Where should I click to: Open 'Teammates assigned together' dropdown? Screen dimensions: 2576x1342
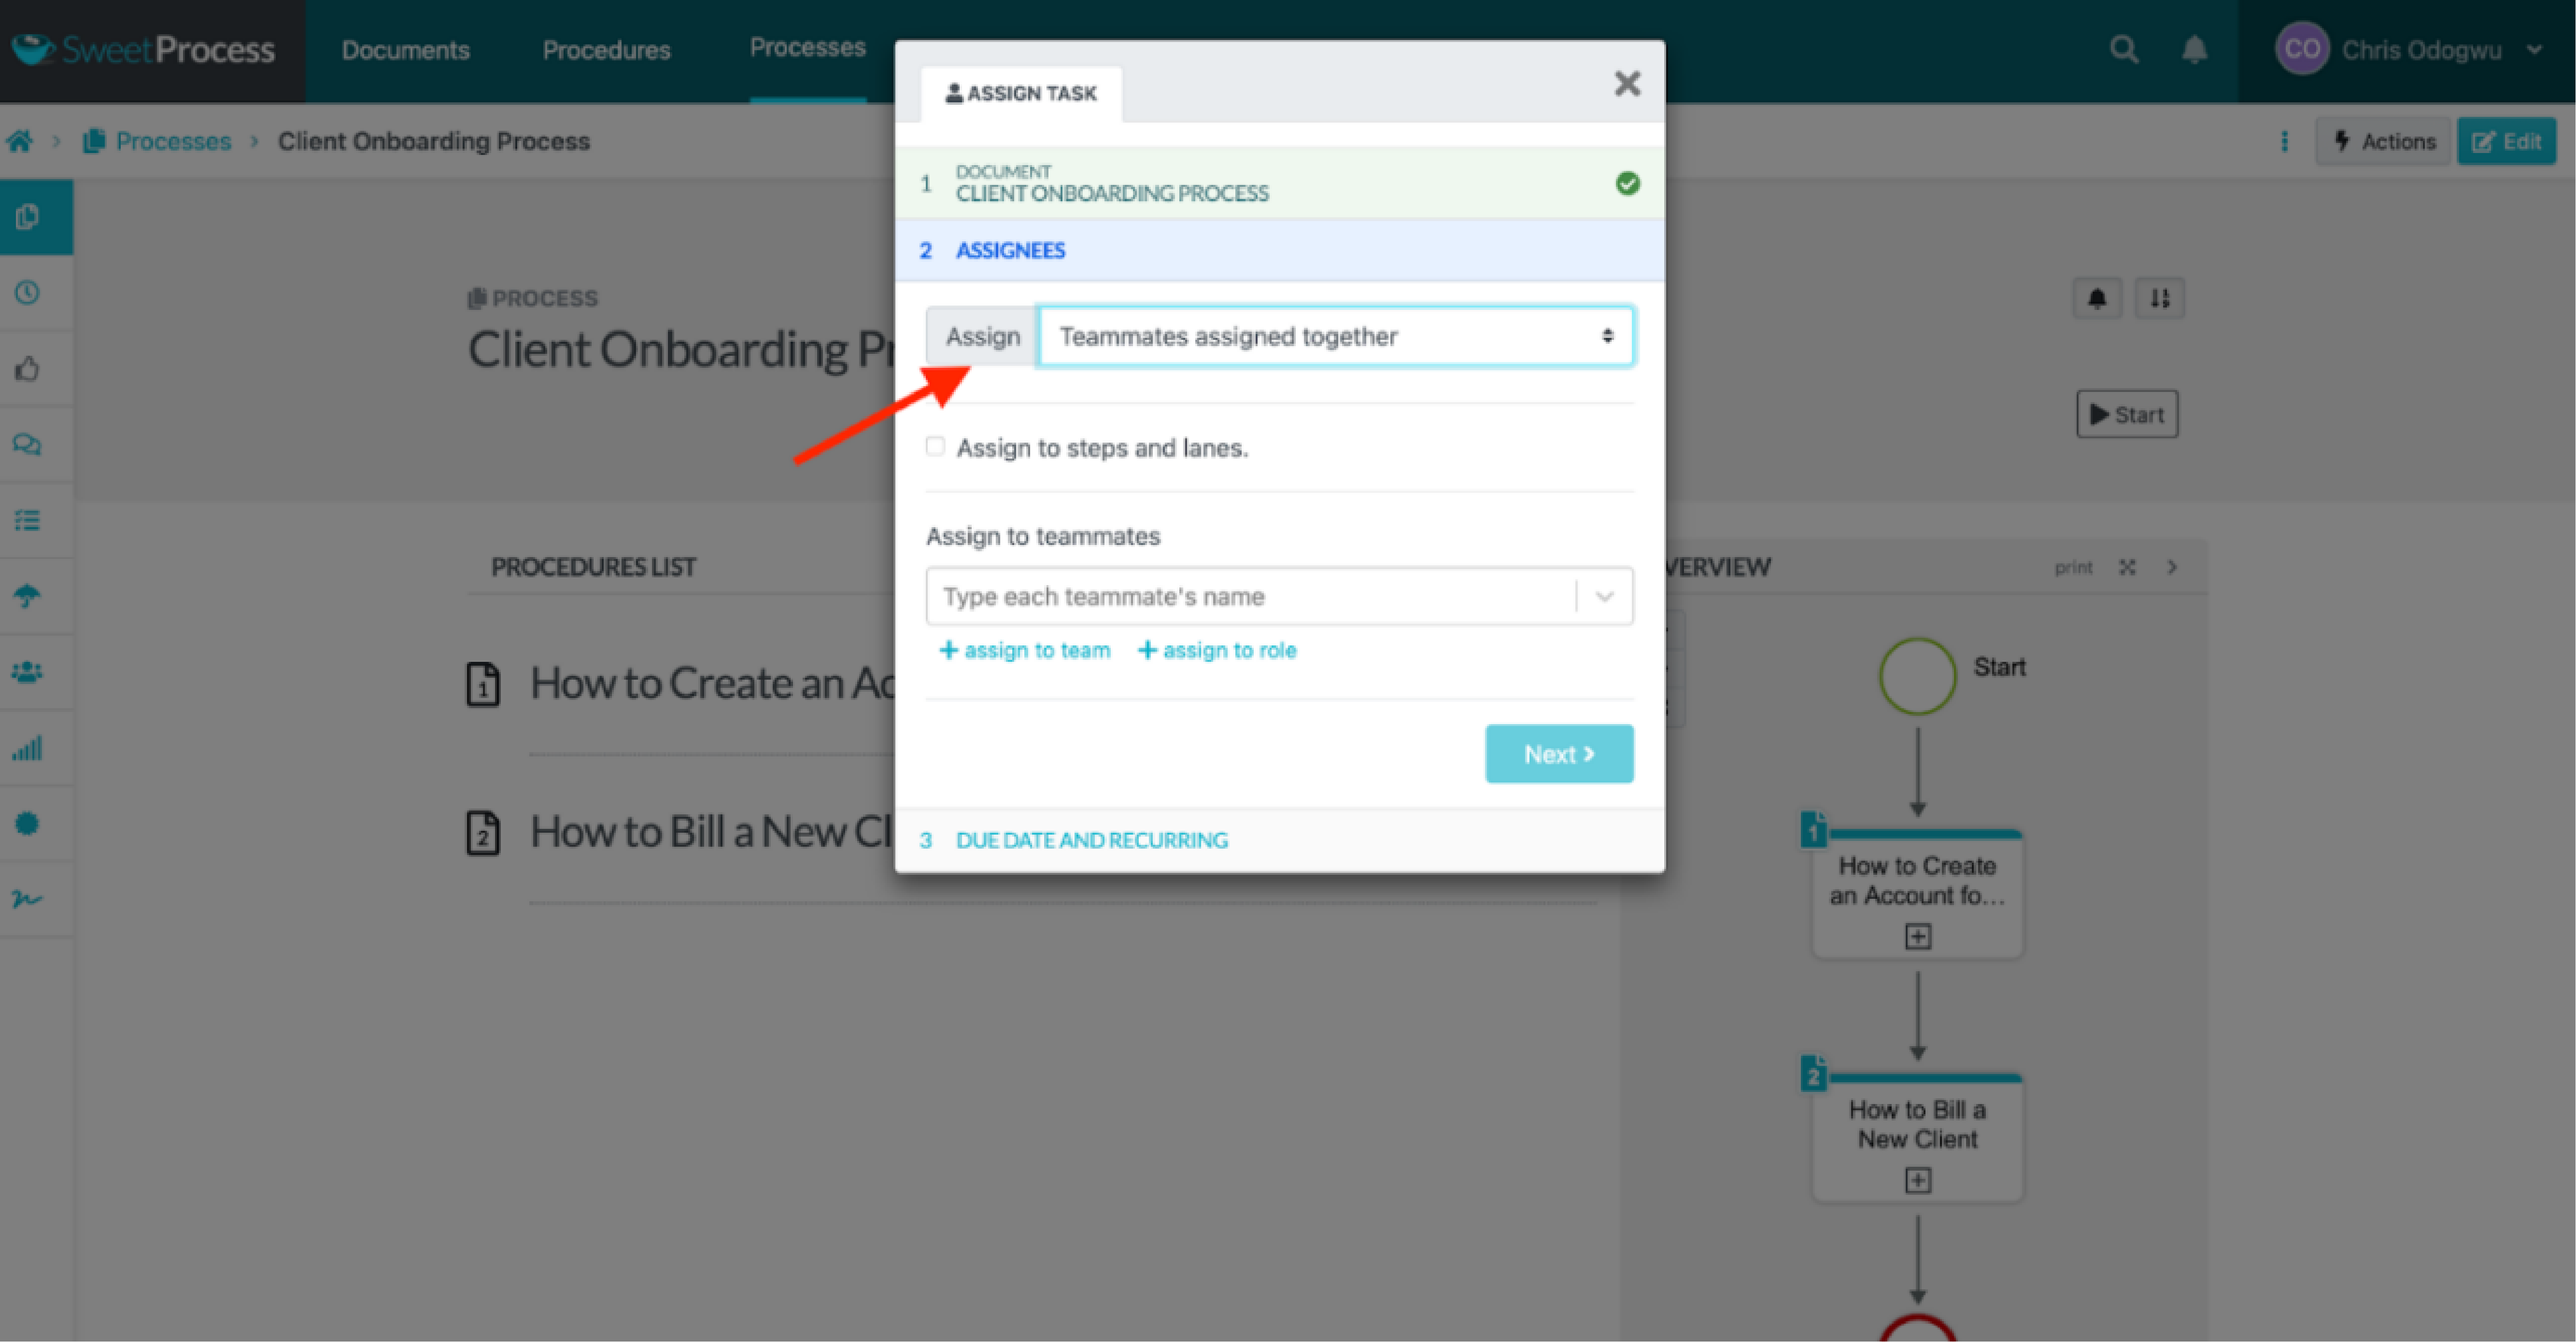click(x=1335, y=337)
